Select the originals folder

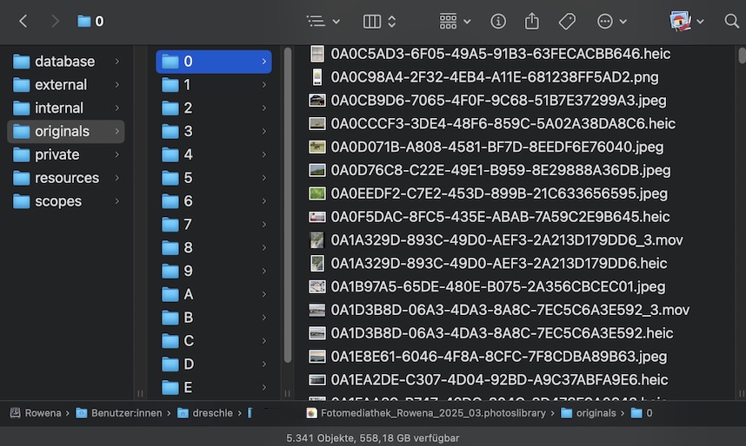62,131
